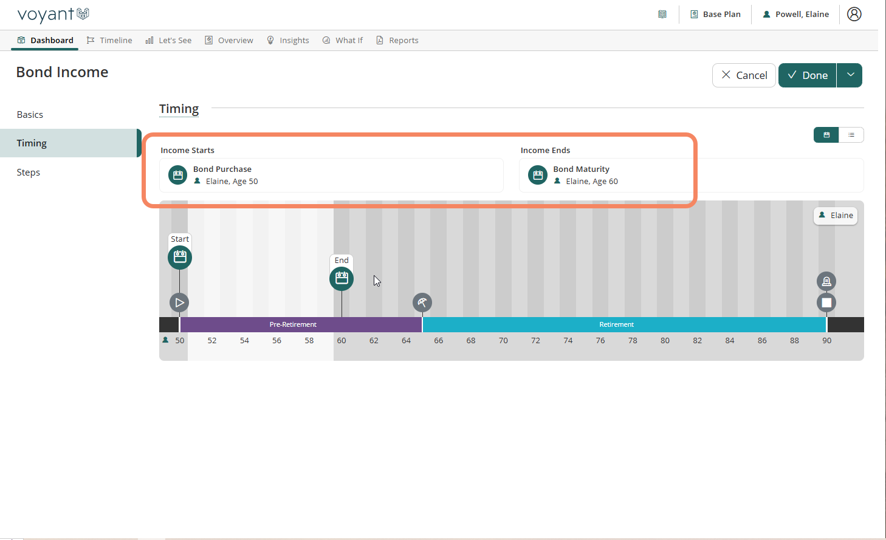
Task: Open the user account profile icon
Action: coord(854,14)
